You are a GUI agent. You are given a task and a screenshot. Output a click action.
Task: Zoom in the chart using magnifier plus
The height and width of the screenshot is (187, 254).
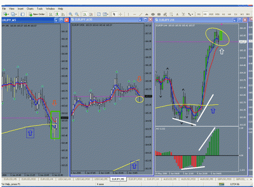tap(71, 14)
